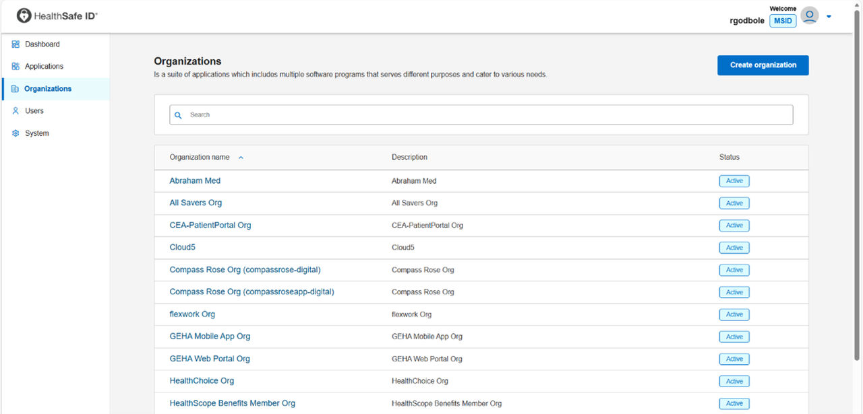Click Active badge for All Savers Org
863x414 pixels.
coord(734,203)
